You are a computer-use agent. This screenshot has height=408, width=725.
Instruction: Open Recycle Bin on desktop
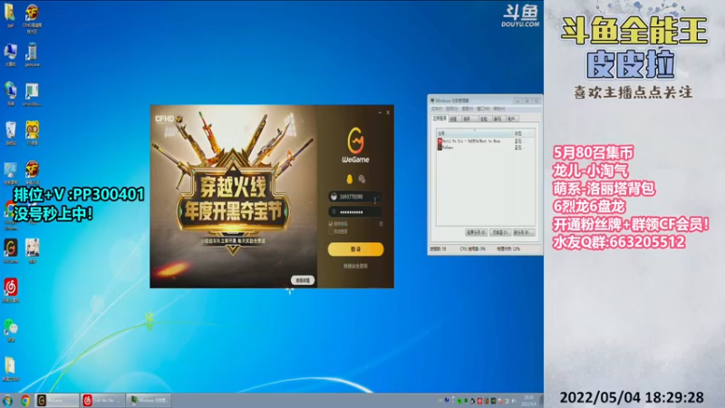[11, 133]
